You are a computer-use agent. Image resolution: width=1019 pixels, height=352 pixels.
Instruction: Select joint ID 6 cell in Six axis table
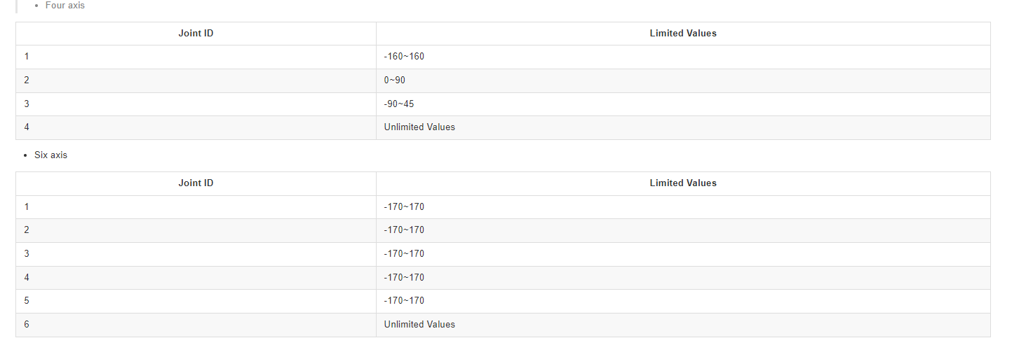pyautogui.click(x=196, y=325)
